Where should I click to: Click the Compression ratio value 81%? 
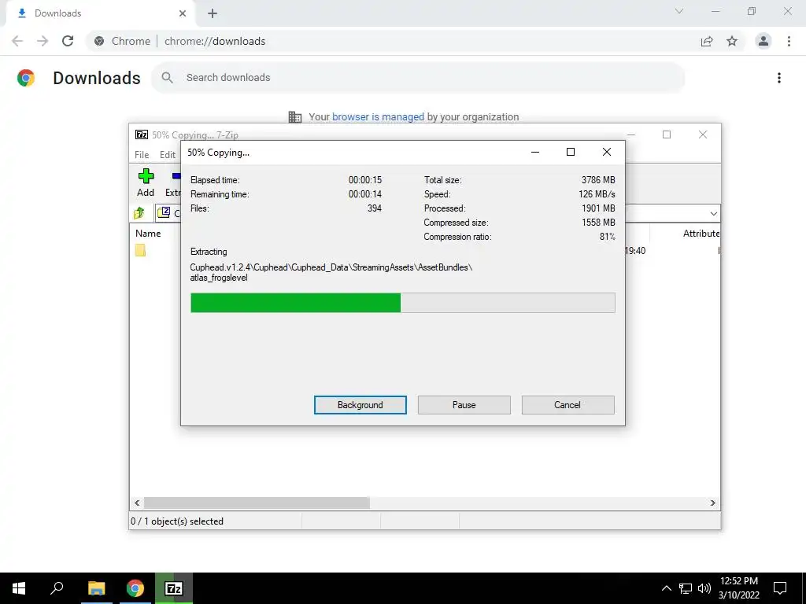click(x=607, y=237)
